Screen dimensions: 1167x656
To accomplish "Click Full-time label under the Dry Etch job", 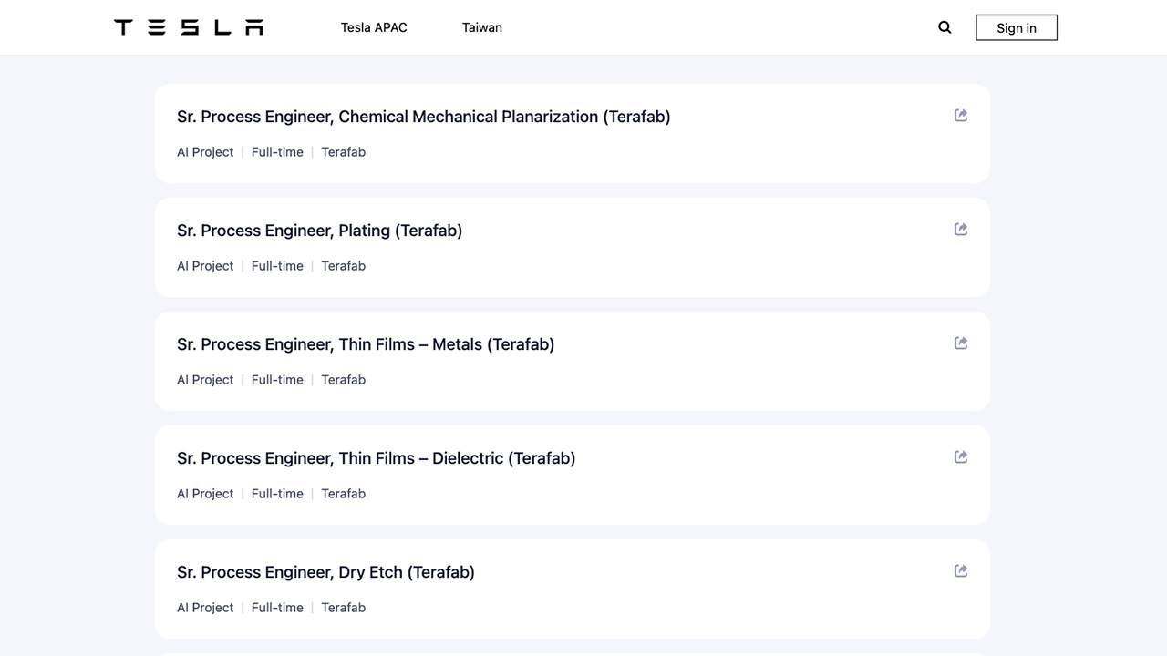I will pos(277,608).
